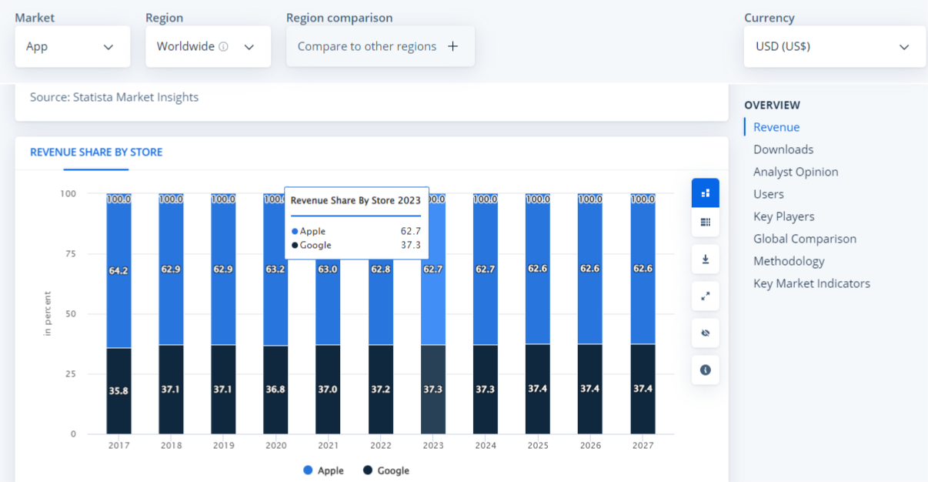Switch to table view icon
Image resolution: width=928 pixels, height=482 pixels.
coord(705,223)
